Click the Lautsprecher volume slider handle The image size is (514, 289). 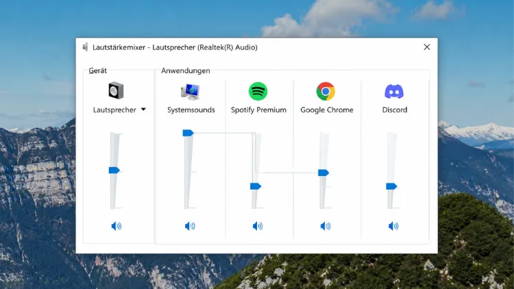coord(114,170)
